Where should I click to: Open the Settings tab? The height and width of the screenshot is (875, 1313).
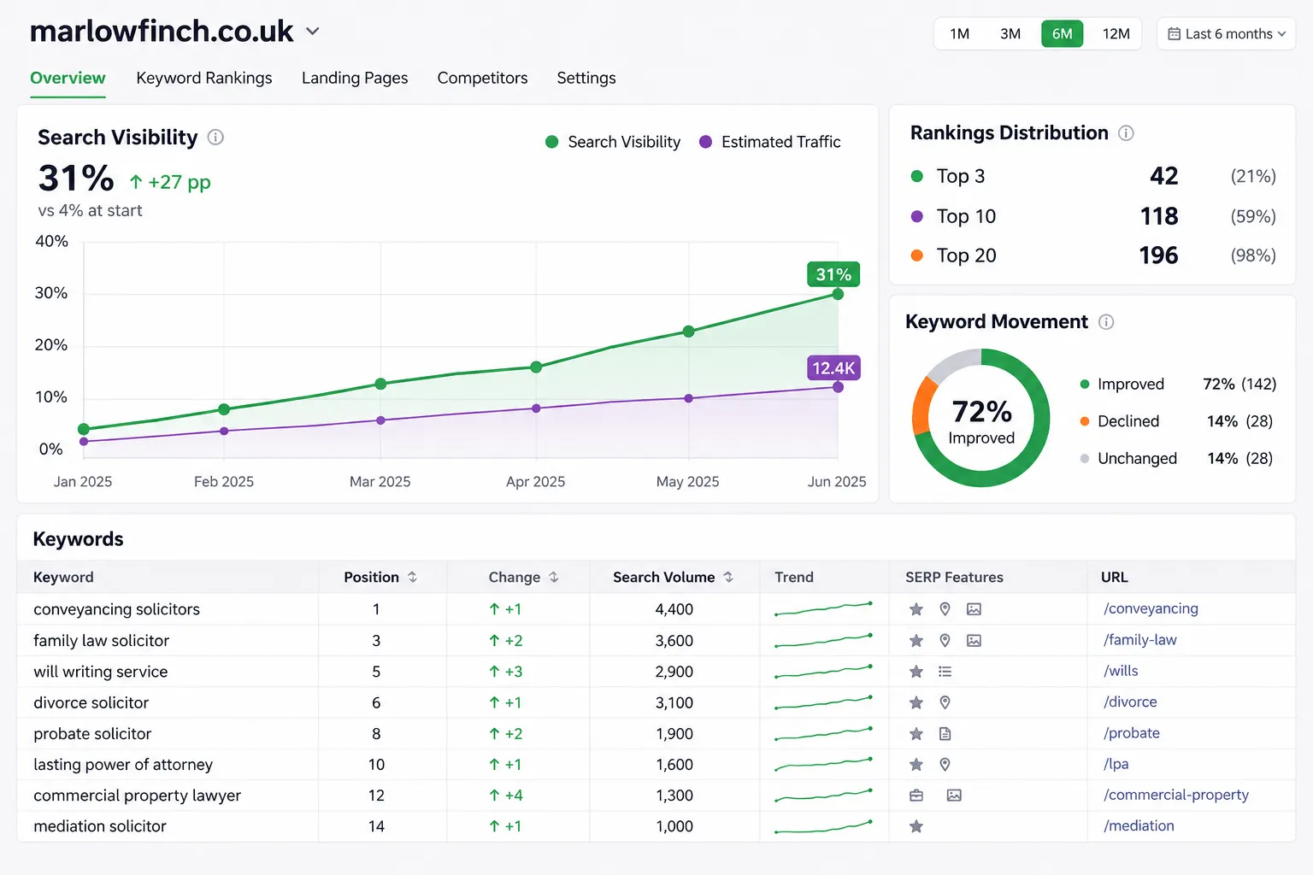pyautogui.click(x=586, y=78)
